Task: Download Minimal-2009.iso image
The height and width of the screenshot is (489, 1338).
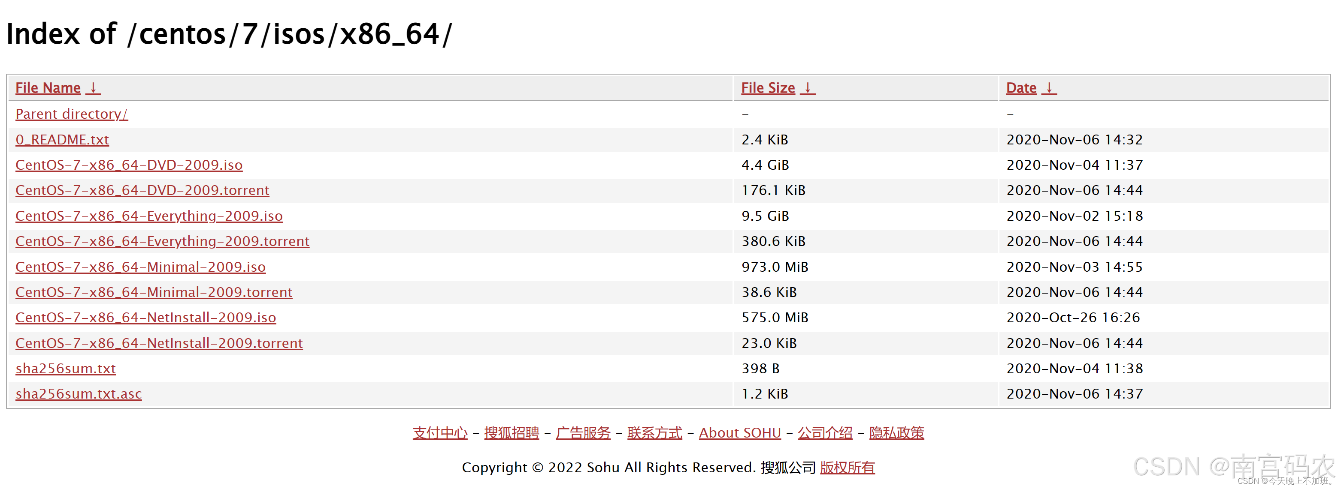Action: pos(140,267)
